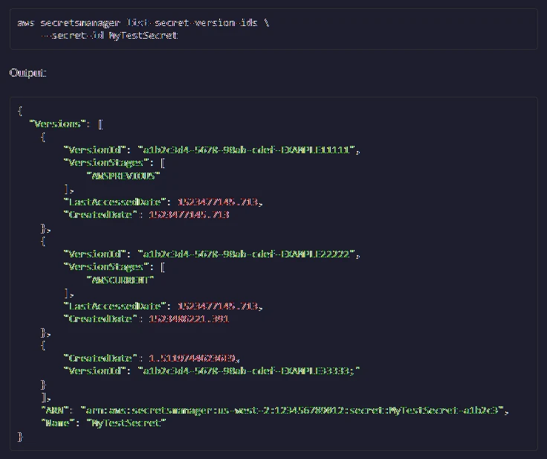Click the CreatedDate value 1523486221.391

(189, 319)
